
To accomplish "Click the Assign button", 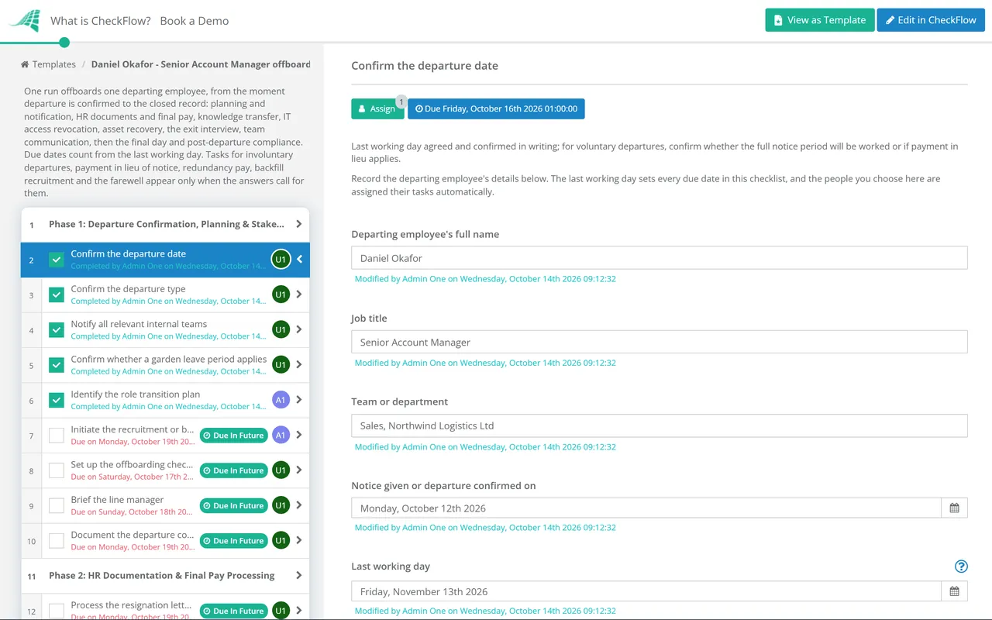I will [x=377, y=109].
